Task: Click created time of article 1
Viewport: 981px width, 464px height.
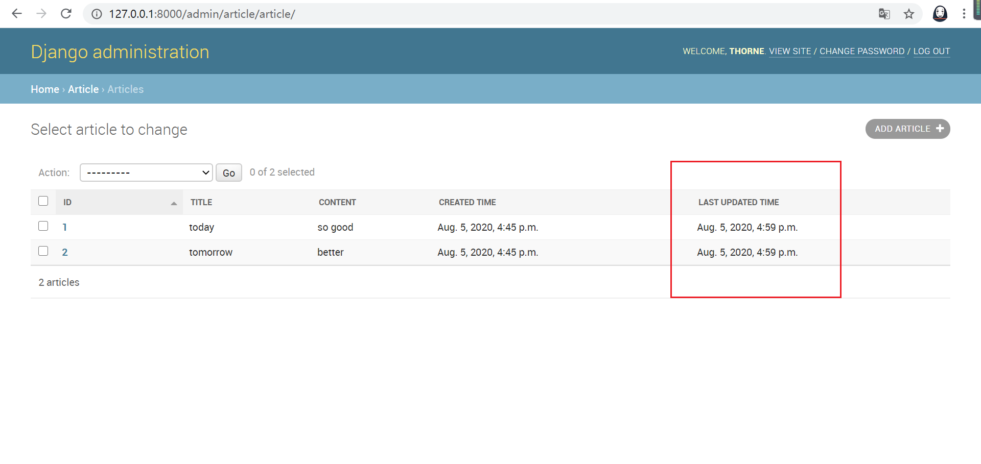Action: 488,227
